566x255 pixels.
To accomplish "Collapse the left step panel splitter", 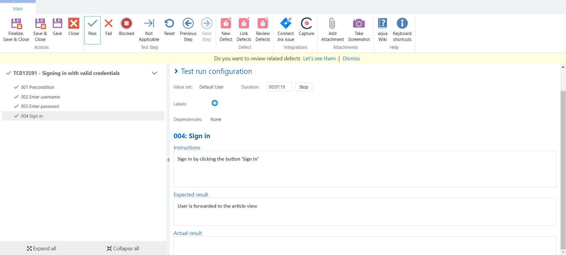I will coord(168,160).
